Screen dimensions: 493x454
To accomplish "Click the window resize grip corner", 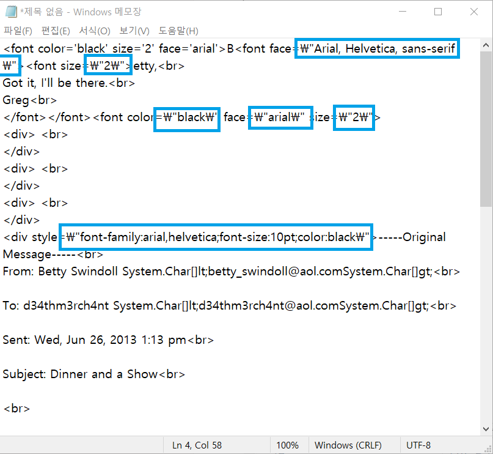I will click(x=488, y=449).
